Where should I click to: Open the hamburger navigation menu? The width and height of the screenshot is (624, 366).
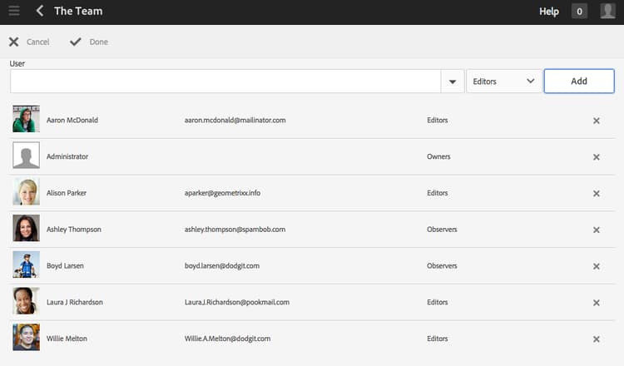click(14, 12)
